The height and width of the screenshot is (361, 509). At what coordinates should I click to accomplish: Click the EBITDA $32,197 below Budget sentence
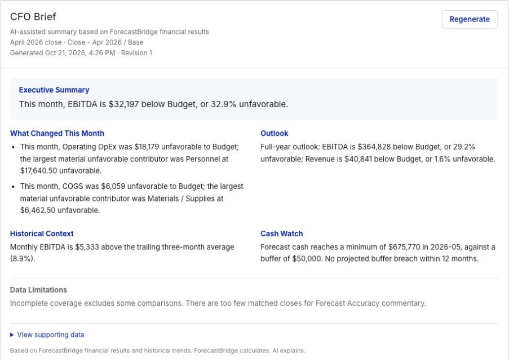point(153,104)
